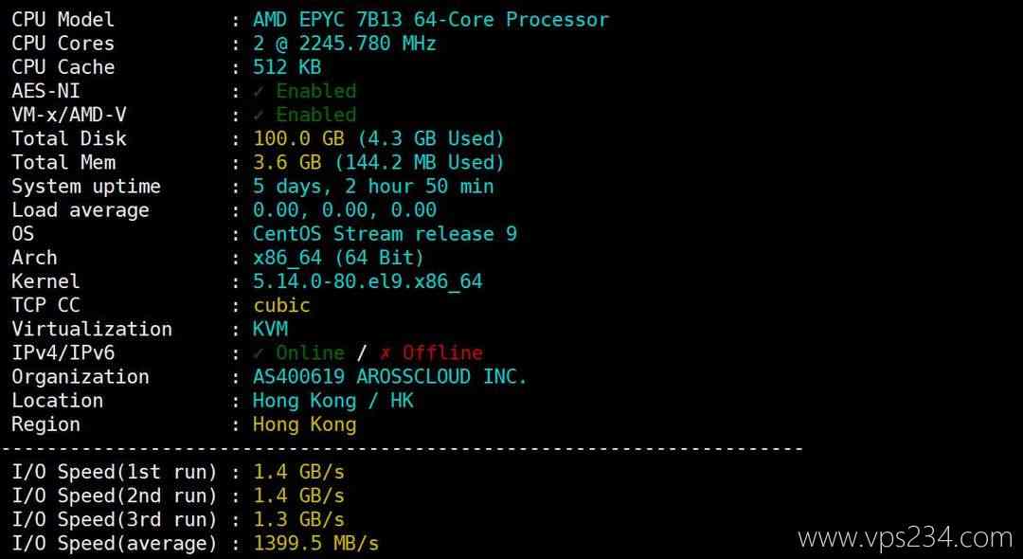
Task: Click the green checkmark before Online
Action: [x=259, y=353]
